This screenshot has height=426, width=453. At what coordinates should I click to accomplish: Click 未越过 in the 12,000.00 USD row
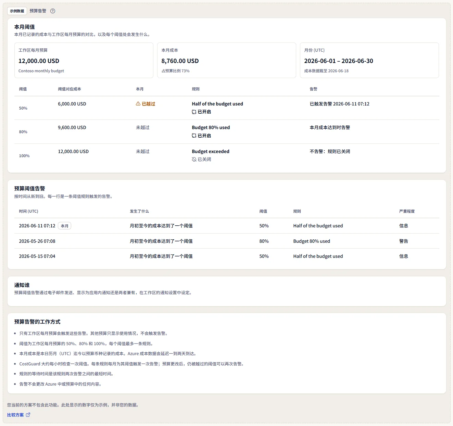(143, 151)
